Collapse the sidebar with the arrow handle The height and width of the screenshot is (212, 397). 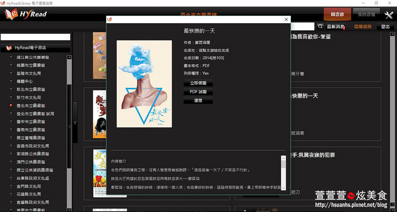tap(75, 123)
